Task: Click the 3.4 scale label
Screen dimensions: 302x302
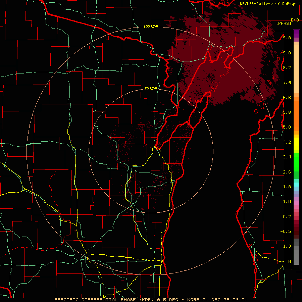Action: (x=287, y=157)
